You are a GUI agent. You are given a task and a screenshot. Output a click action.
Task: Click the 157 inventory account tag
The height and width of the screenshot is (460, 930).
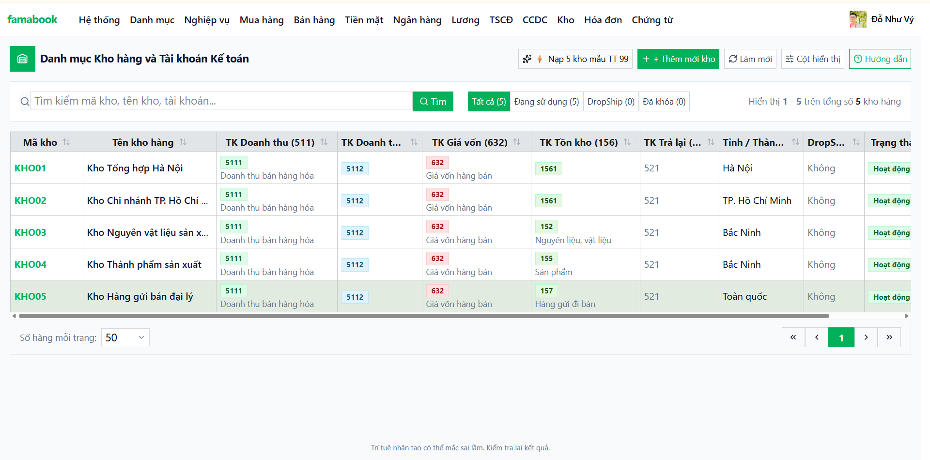[x=546, y=291]
